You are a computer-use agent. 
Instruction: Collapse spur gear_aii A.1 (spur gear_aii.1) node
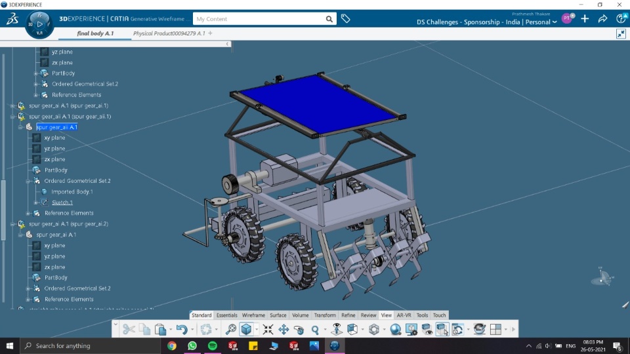12,117
